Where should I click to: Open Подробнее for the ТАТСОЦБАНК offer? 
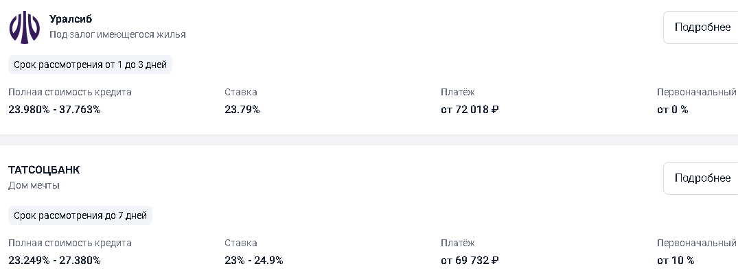coord(701,178)
